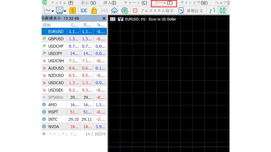Click the 売 column header to sort
Screen dimensions: 271x152
[x=73, y=25]
